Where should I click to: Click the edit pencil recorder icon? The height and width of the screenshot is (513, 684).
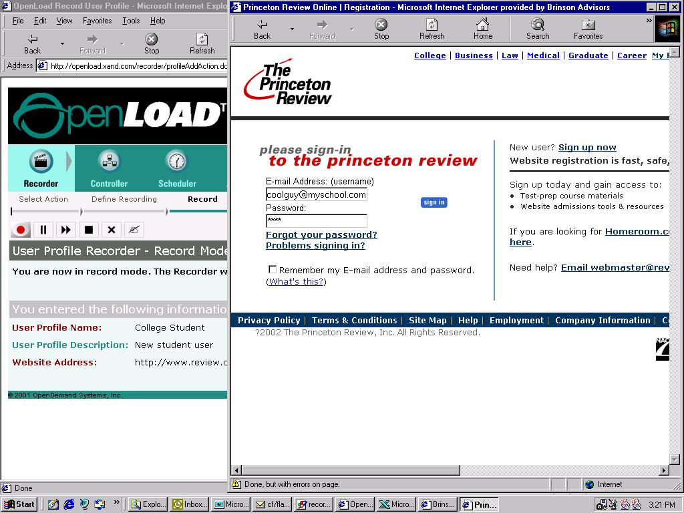[134, 230]
